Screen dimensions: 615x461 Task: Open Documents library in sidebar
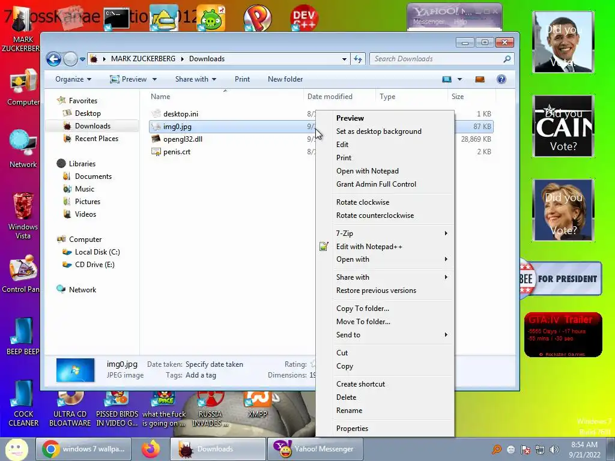tap(93, 176)
